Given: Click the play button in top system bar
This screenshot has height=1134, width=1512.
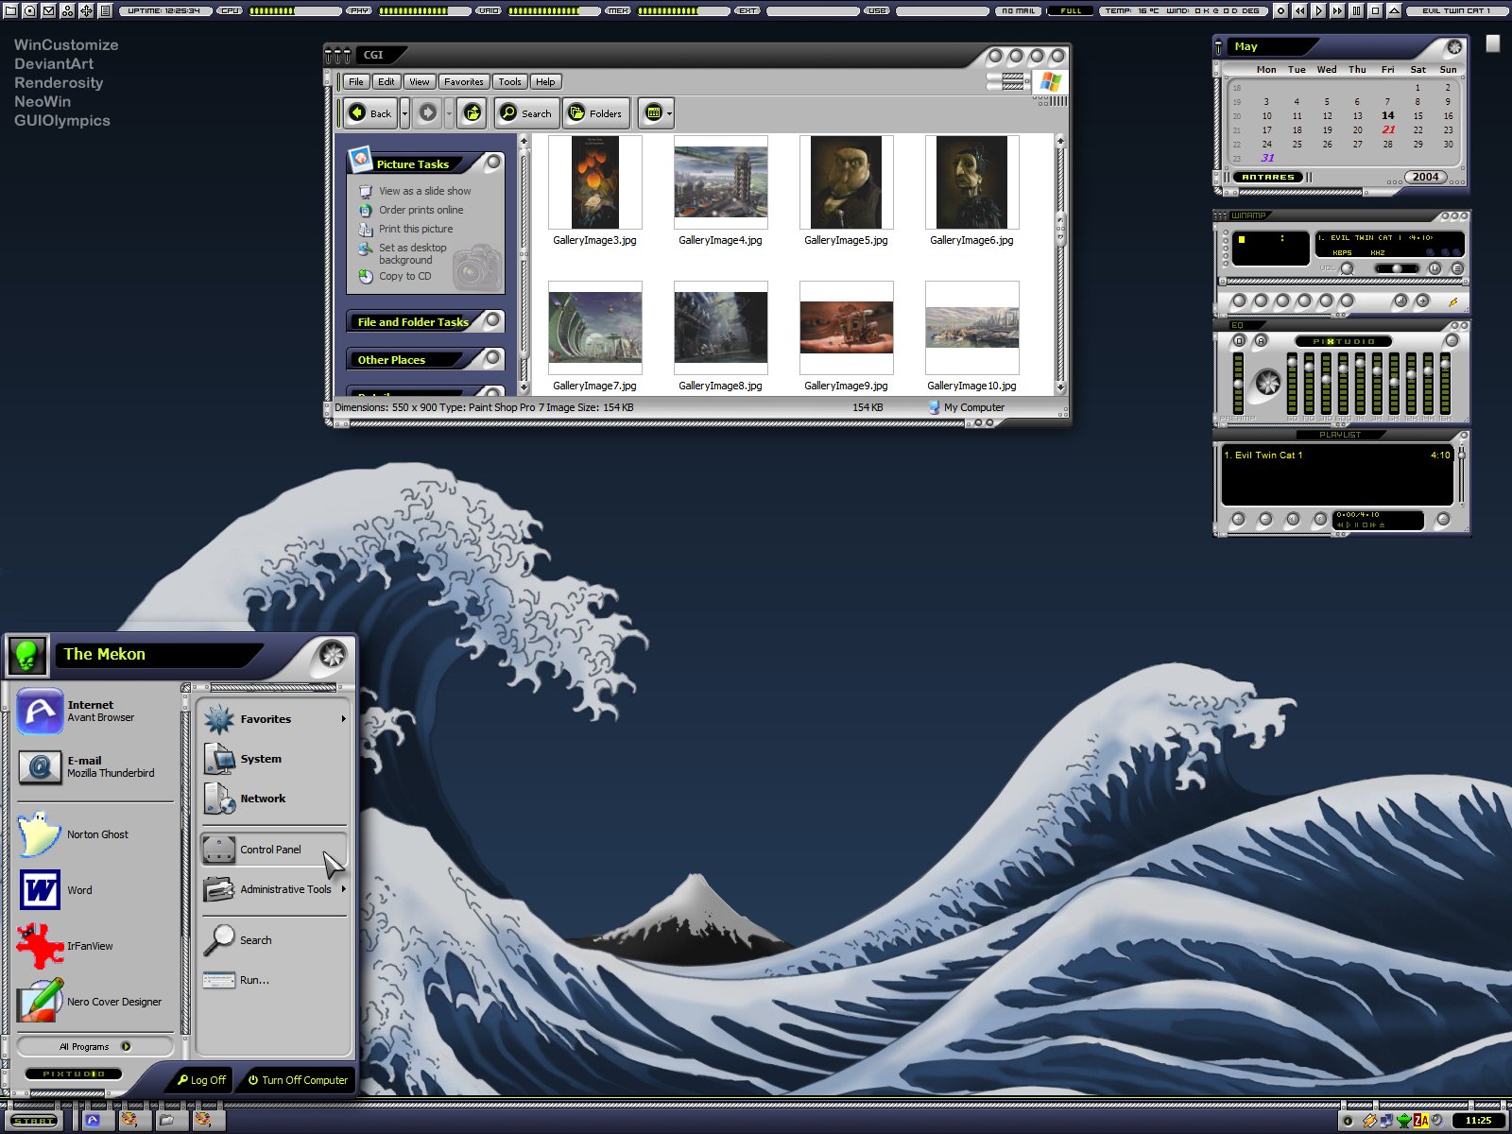Looking at the screenshot, I should pos(1318,10).
